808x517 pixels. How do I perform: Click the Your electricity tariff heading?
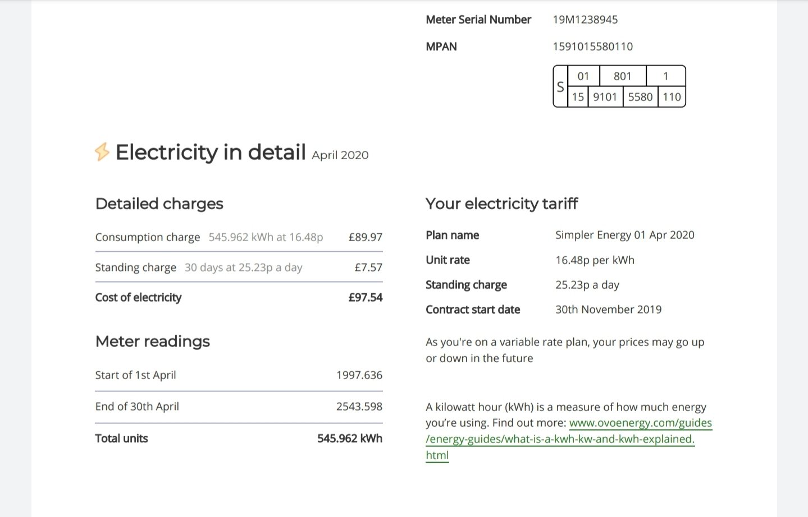[501, 204]
